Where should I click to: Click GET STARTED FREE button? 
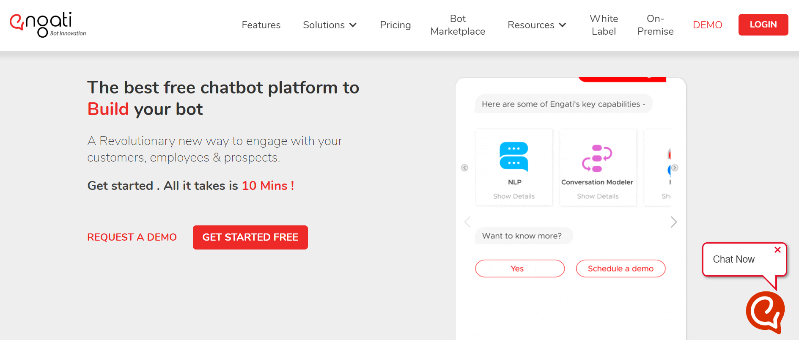(250, 237)
